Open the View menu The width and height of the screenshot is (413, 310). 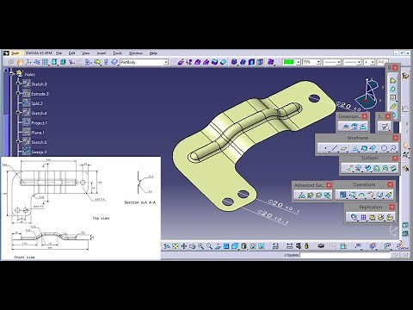point(86,53)
